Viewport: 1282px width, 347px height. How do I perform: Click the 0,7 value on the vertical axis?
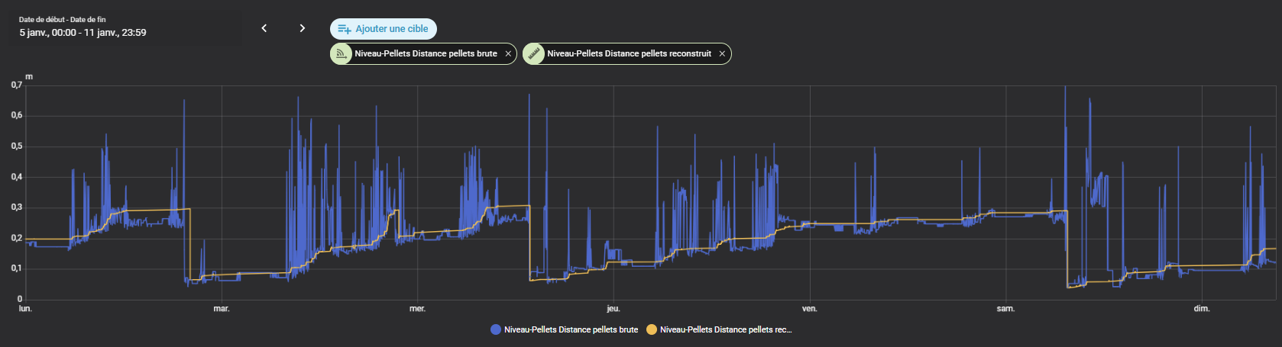[x=16, y=85]
